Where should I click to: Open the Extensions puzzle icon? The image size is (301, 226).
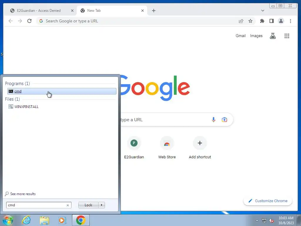[x=262, y=21]
